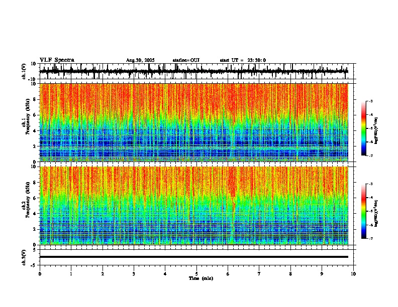
Task: Click the "Time (min)" axis label
Action: [201, 278]
